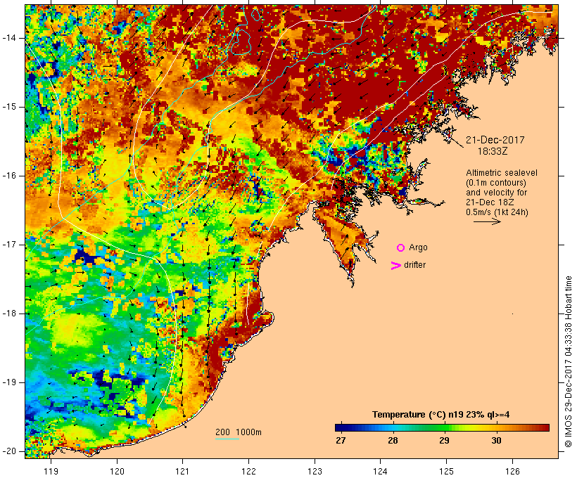This screenshot has height=478, width=577.
Task: Click the '-19' latitude axis label
Action: coord(9,382)
